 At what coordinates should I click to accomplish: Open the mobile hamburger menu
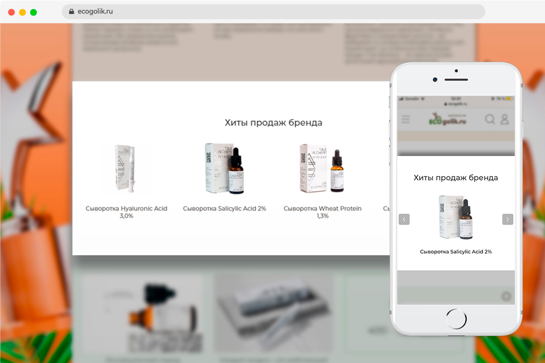[x=405, y=119]
